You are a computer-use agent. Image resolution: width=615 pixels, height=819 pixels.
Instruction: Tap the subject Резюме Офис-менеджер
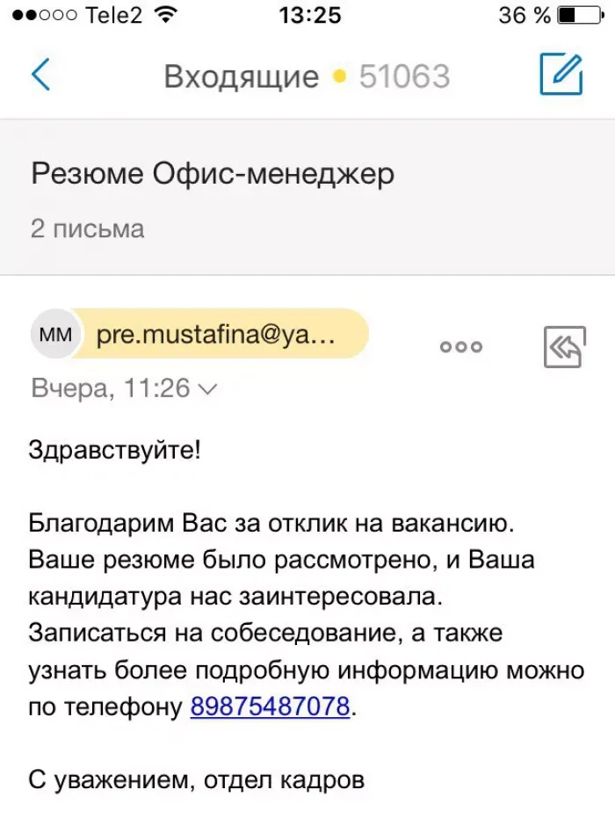pyautogui.click(x=213, y=173)
